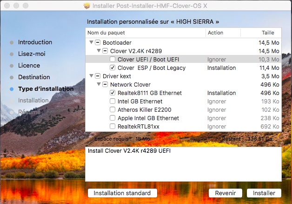The width and height of the screenshot is (292, 204).
Task: Click the 11,4 Mo size value
Action: (269, 68)
